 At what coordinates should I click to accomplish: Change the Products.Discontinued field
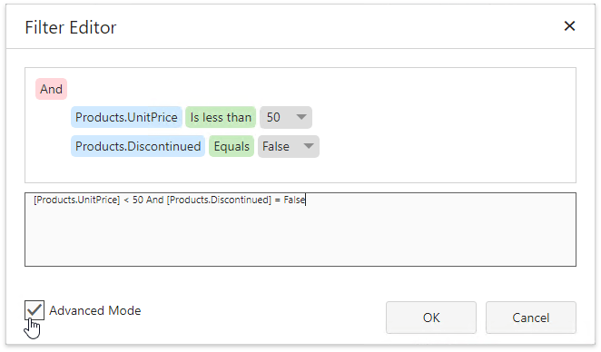pos(138,146)
